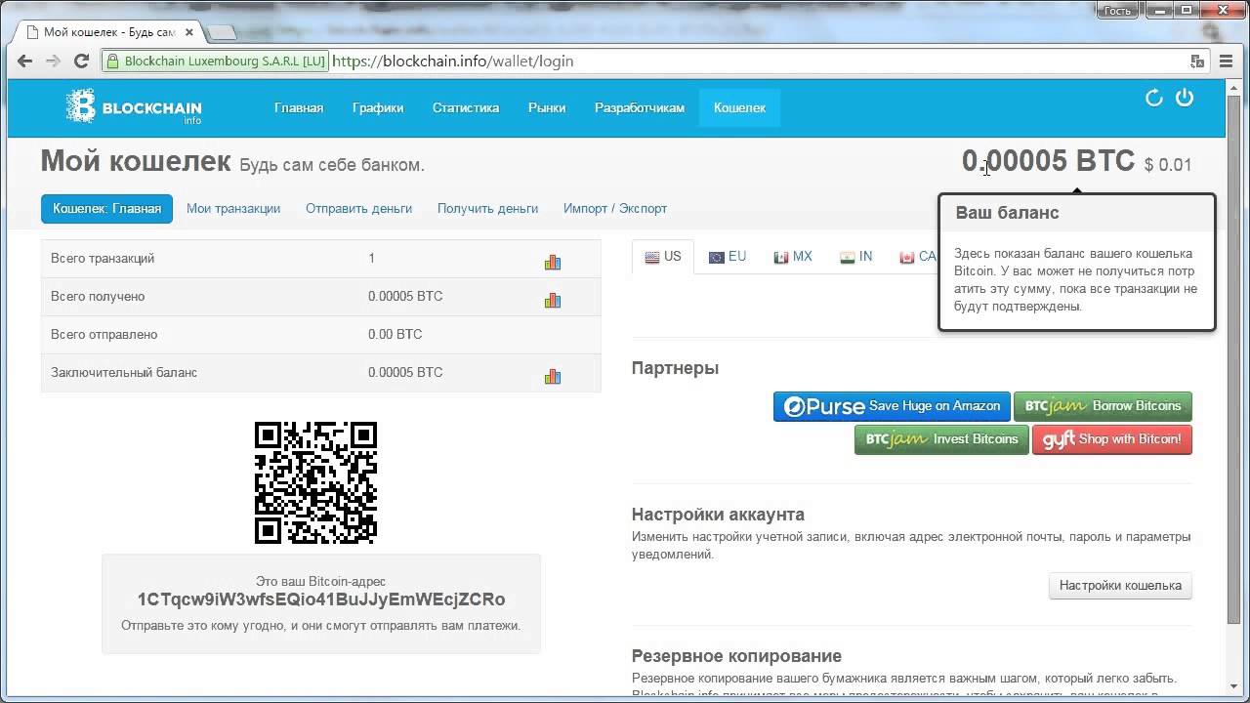The width and height of the screenshot is (1250, 703).
Task: Click the browser address bar URL
Action: pyautogui.click(x=453, y=61)
